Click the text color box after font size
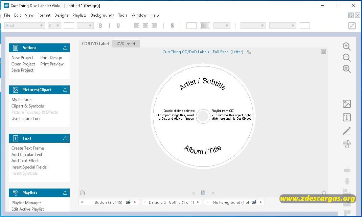This screenshot has height=217, width=362. (x=69, y=26)
